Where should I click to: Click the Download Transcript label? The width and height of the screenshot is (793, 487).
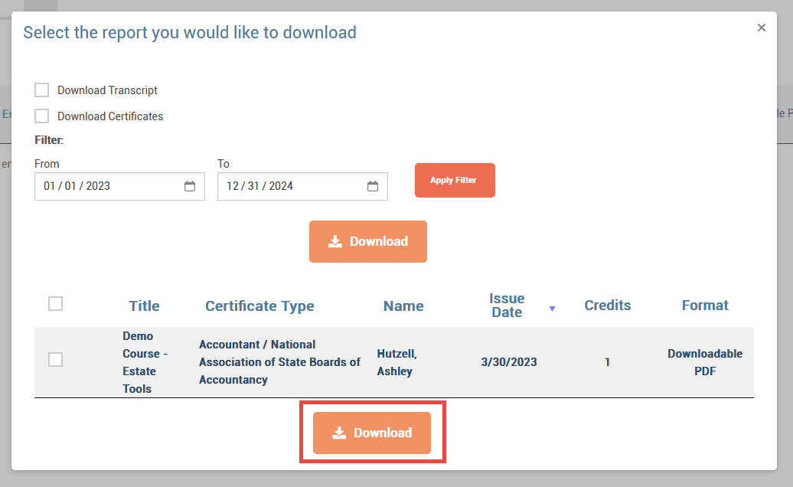pyautogui.click(x=107, y=90)
